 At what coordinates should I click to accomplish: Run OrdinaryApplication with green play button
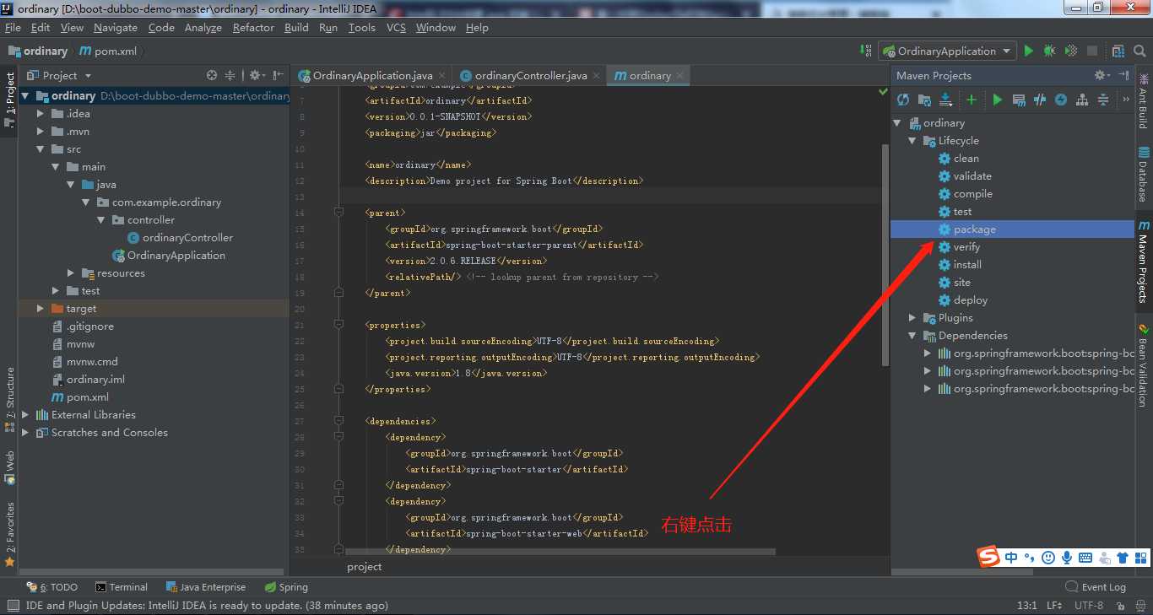pyautogui.click(x=1028, y=51)
